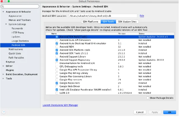Uncheck Android Auto Desktop Head Unit emulator
Screen dimensions: 179x117
[x=57, y=43]
